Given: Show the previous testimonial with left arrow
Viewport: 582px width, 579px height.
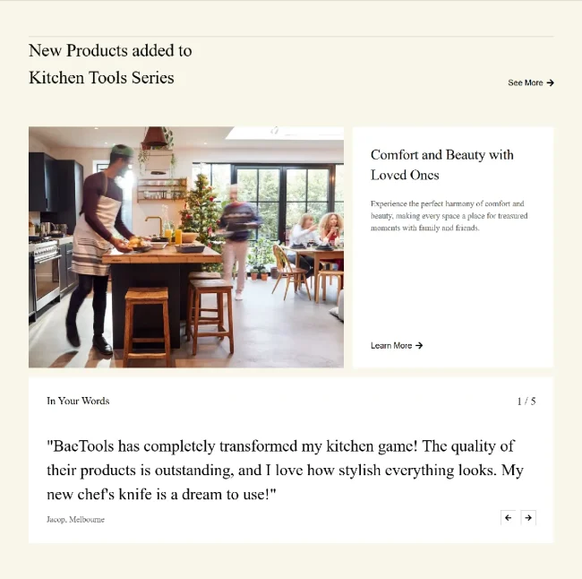Looking at the screenshot, I should coord(509,518).
